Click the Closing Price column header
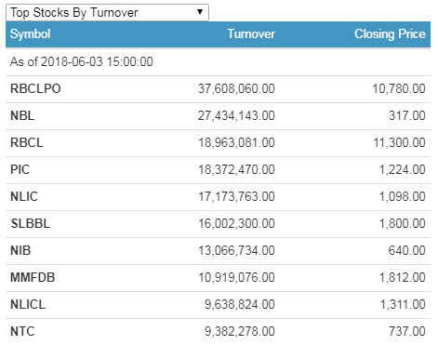 (390, 33)
